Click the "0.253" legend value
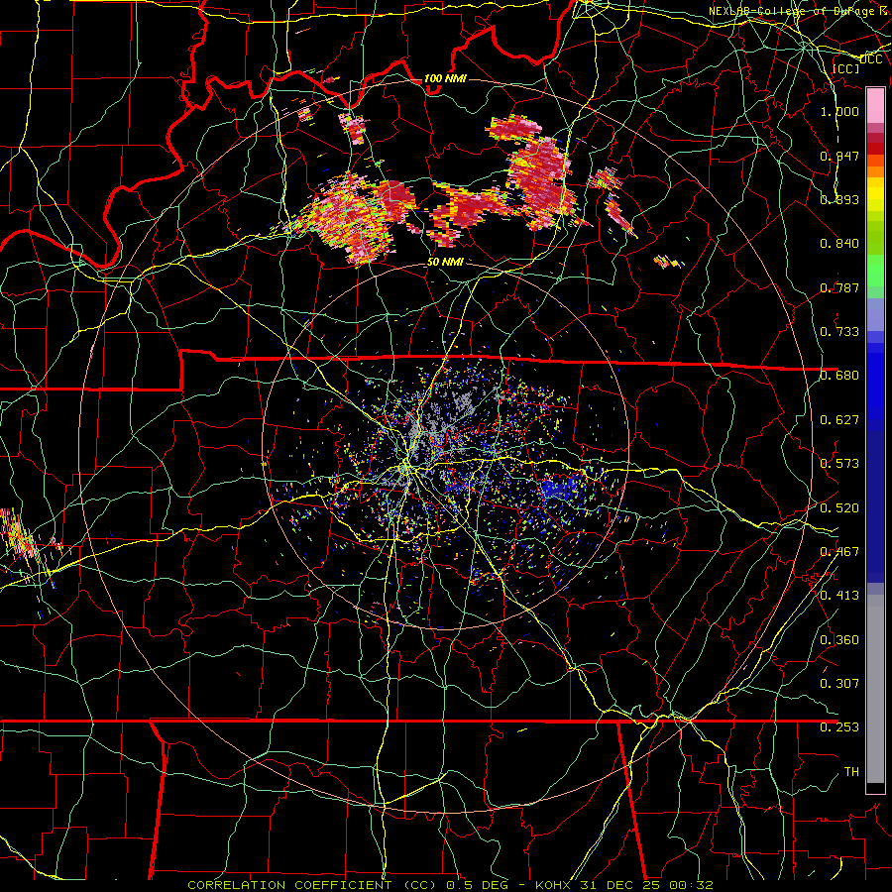This screenshot has height=892, width=892. click(839, 727)
